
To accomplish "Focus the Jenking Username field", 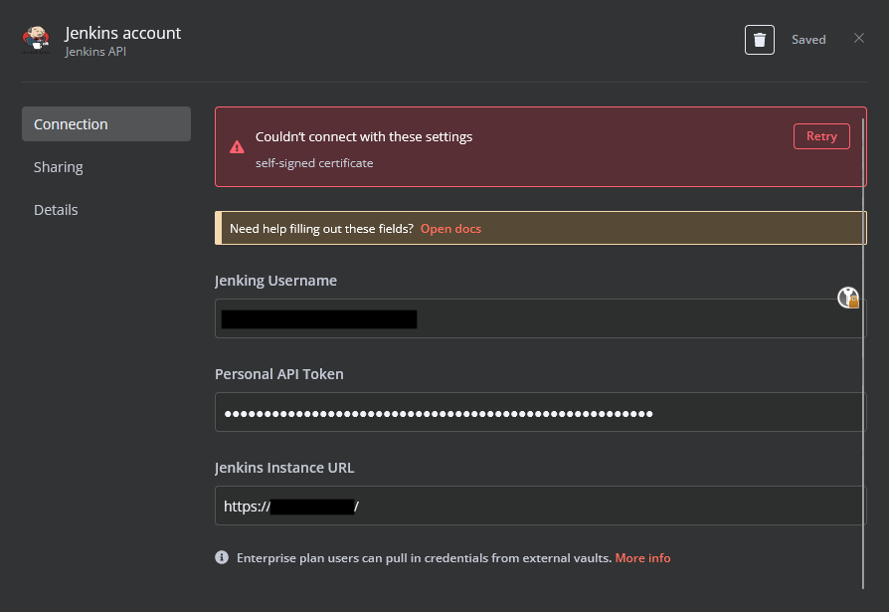I will click(540, 318).
